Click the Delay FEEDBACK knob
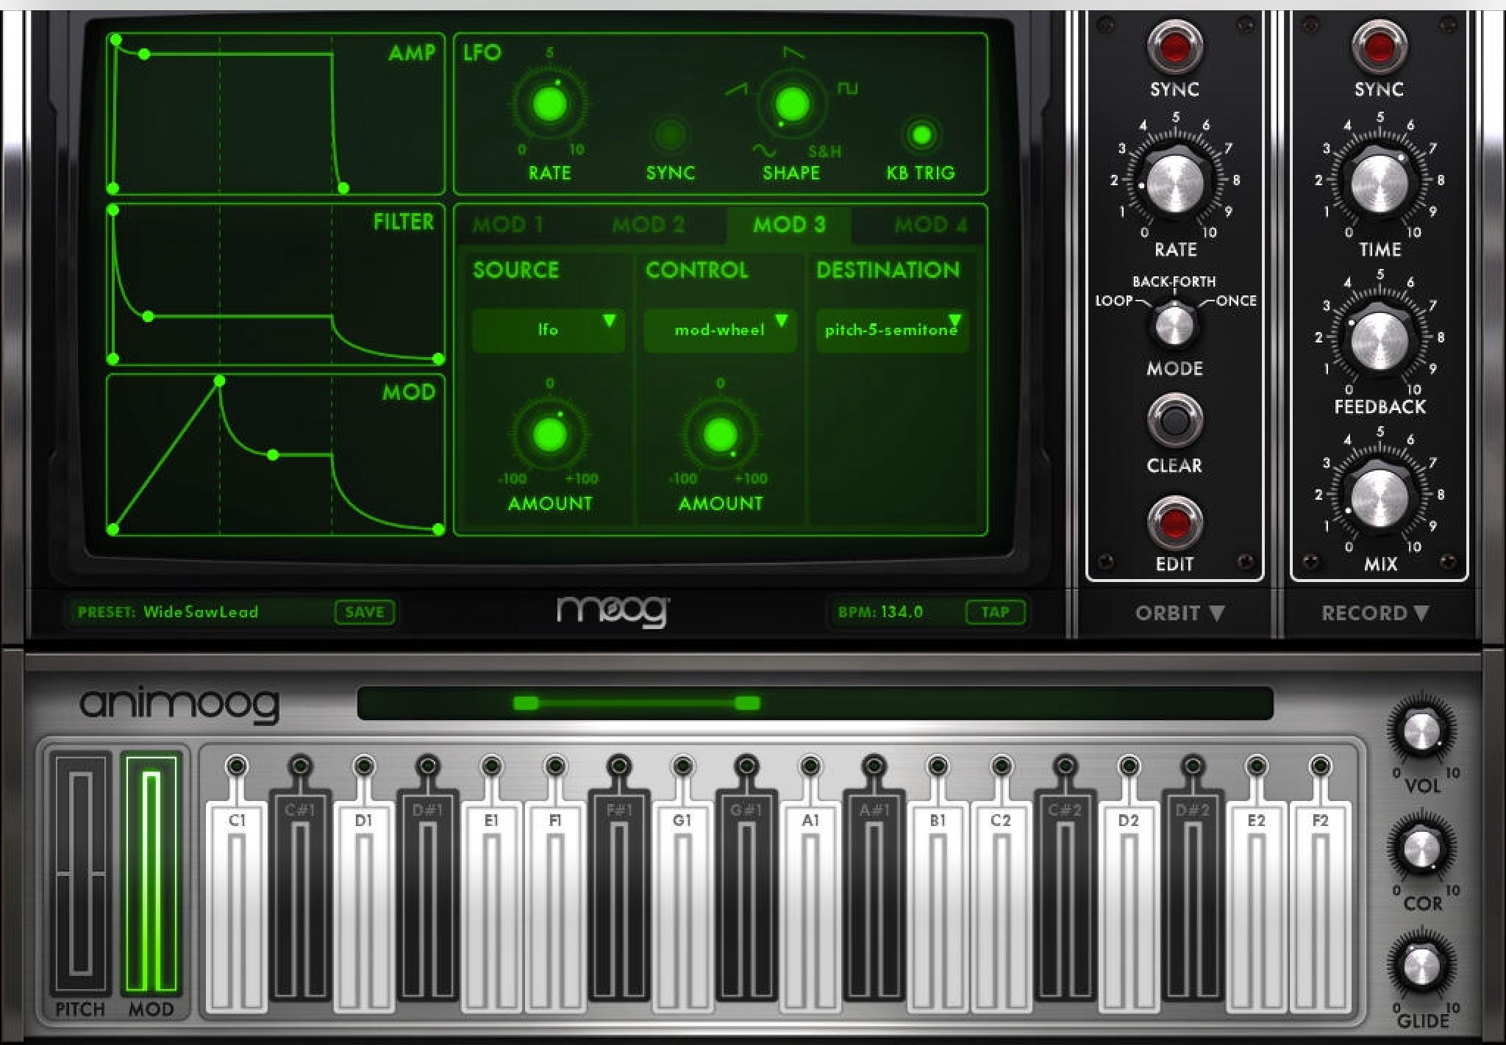The image size is (1506, 1045). coord(1379,339)
